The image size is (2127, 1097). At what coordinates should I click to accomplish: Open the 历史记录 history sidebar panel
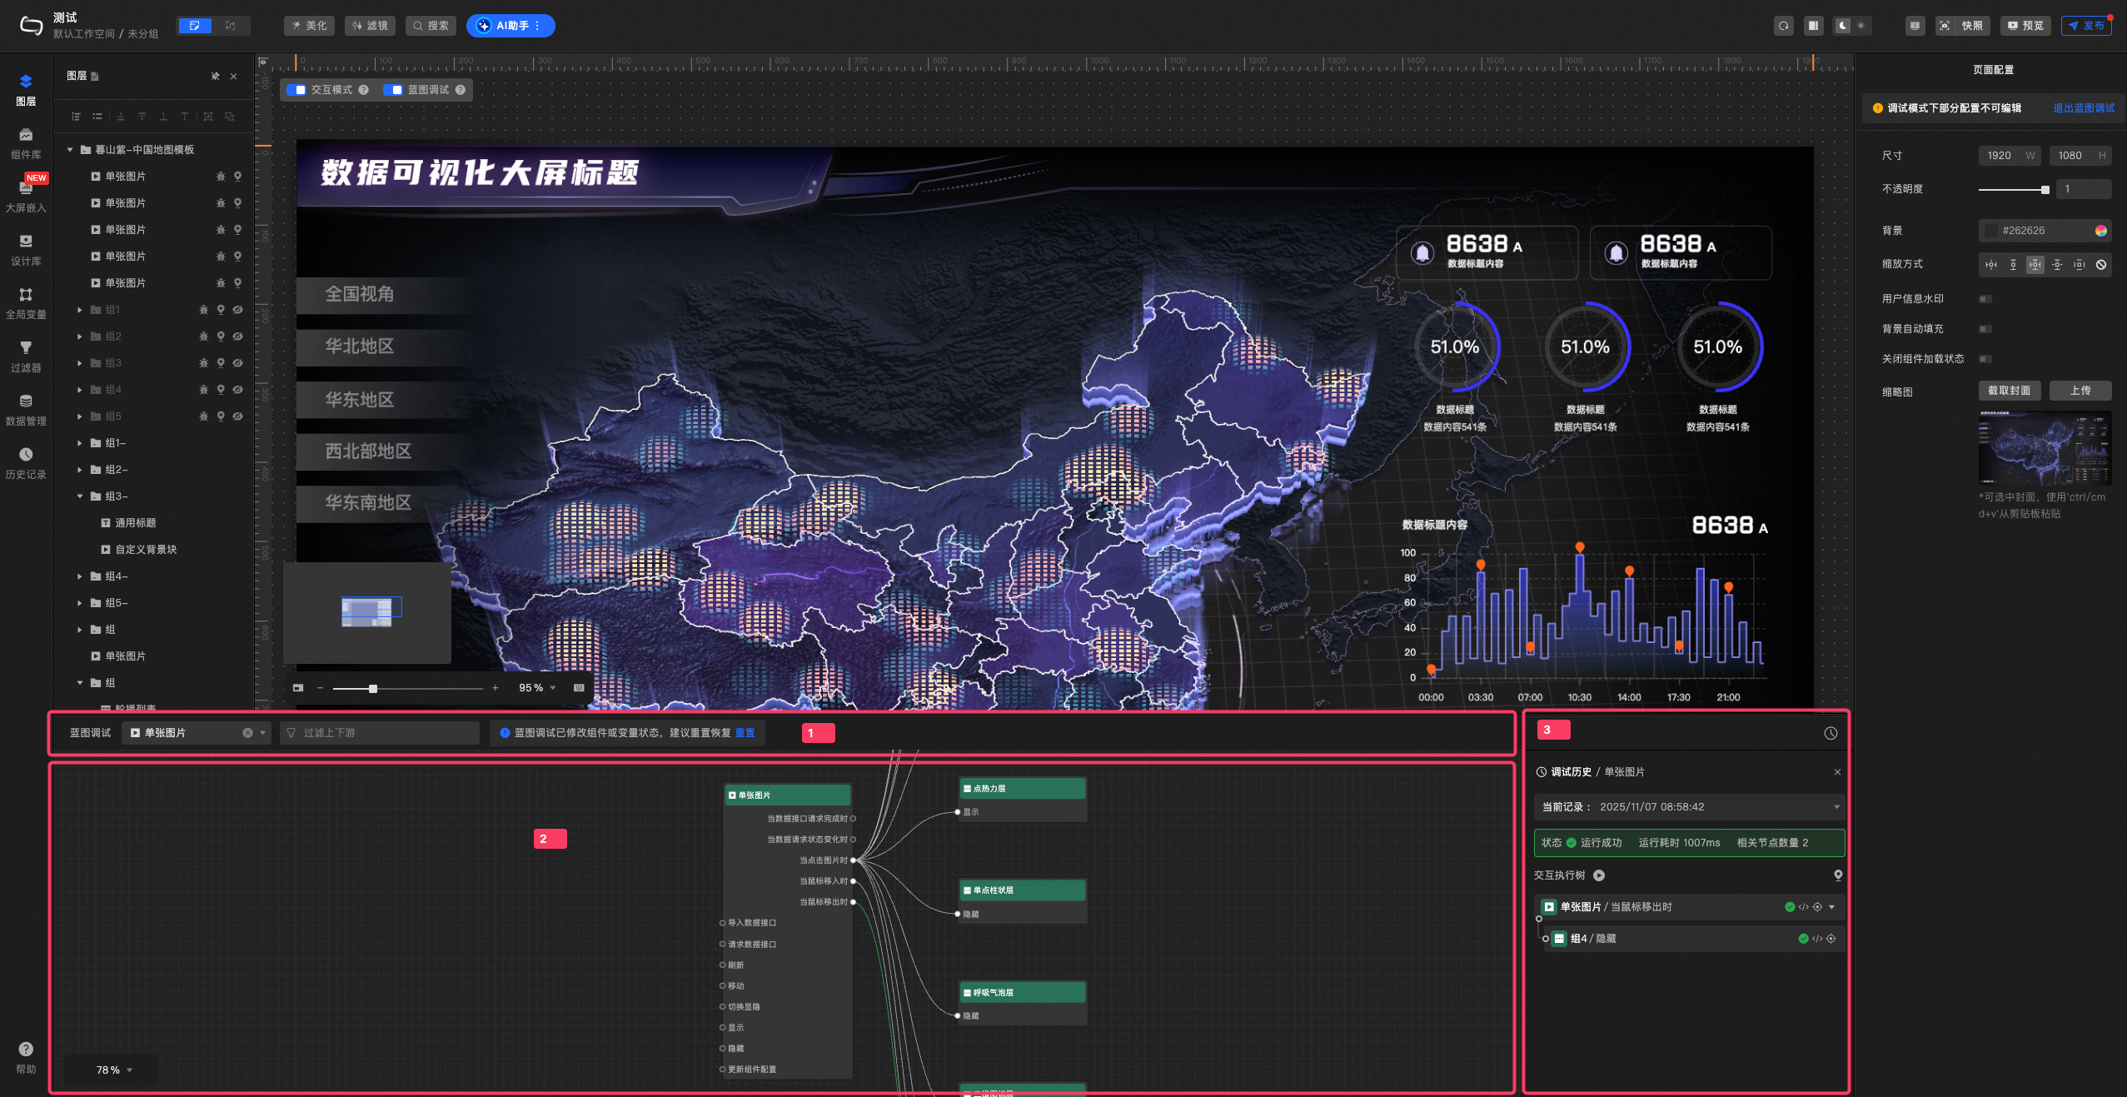[x=26, y=462]
